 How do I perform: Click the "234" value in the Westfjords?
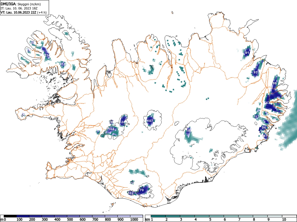[47, 55]
